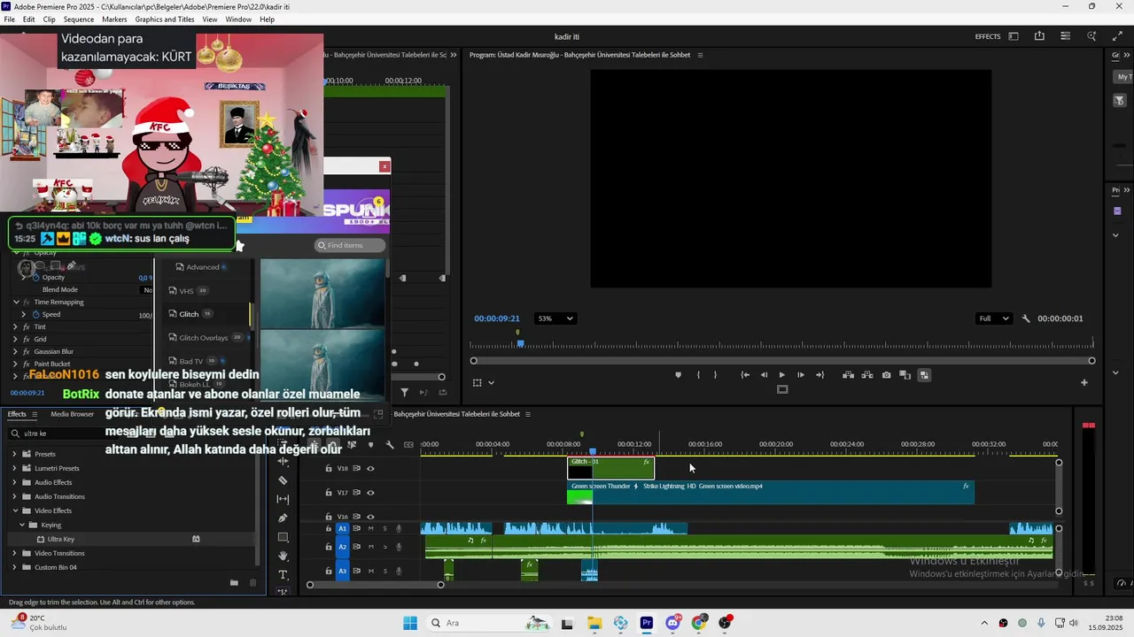The width and height of the screenshot is (1134, 637).
Task: Open Windows Start menu
Action: (x=410, y=623)
